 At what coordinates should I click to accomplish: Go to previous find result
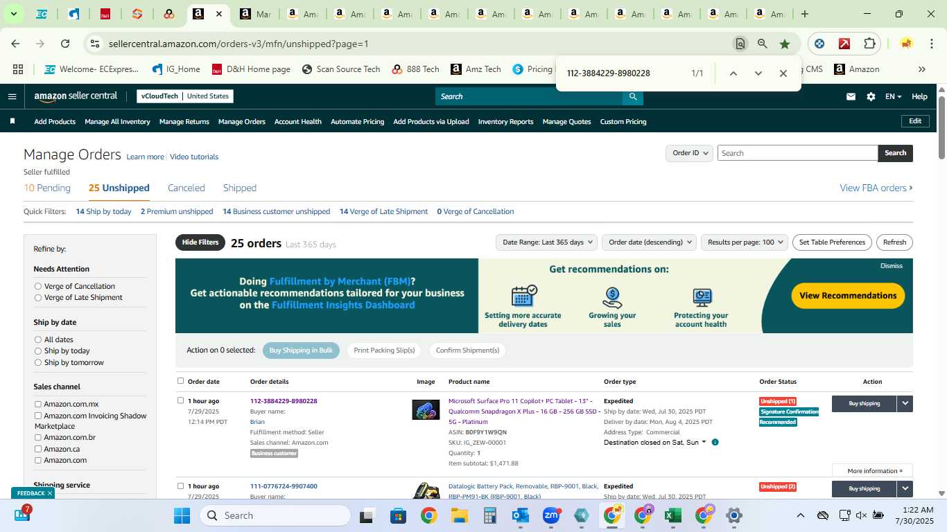click(x=733, y=73)
